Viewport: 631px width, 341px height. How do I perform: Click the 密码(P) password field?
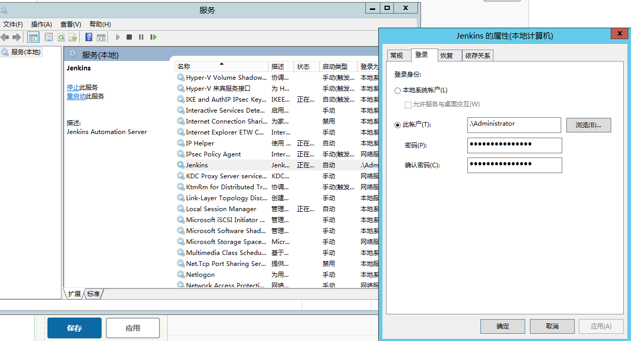(515, 145)
